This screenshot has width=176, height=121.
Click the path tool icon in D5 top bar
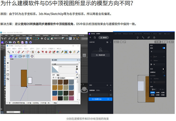[x=143, y=38]
